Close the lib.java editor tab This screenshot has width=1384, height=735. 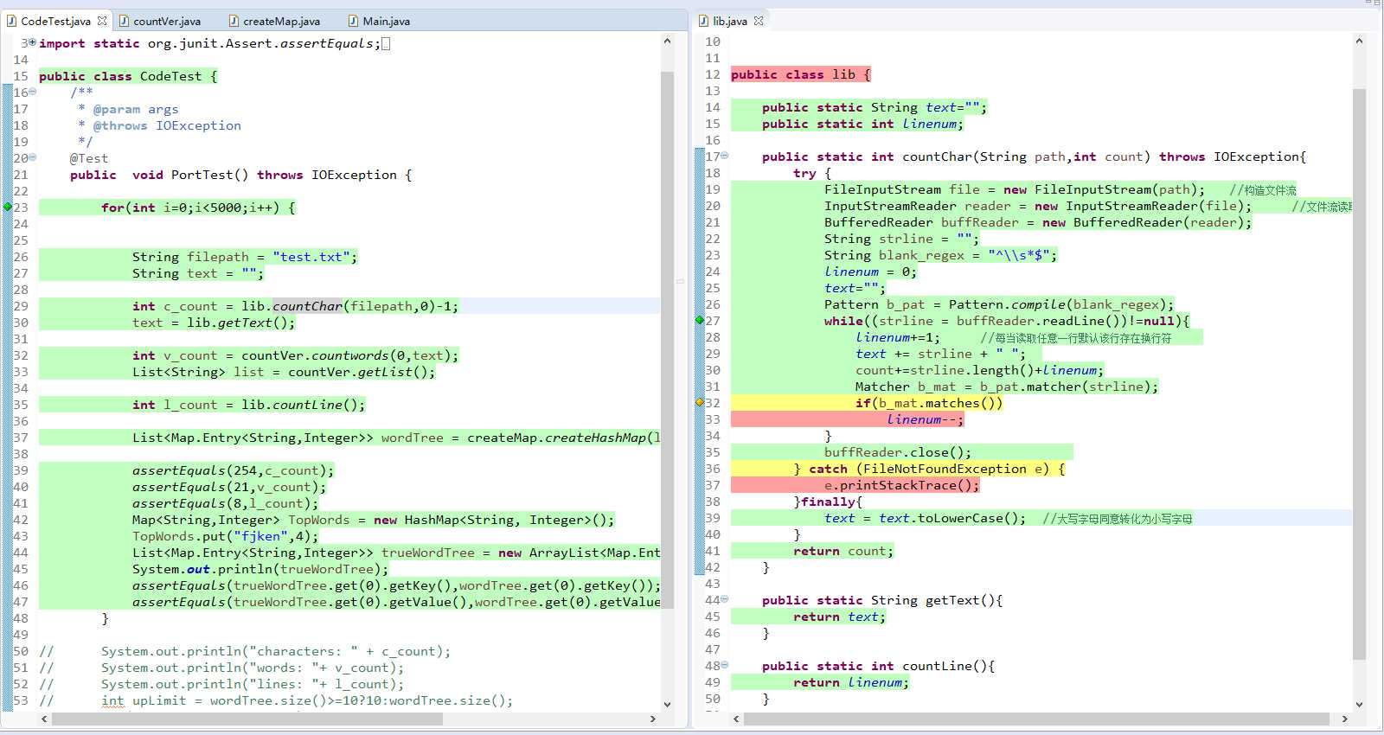tap(759, 21)
